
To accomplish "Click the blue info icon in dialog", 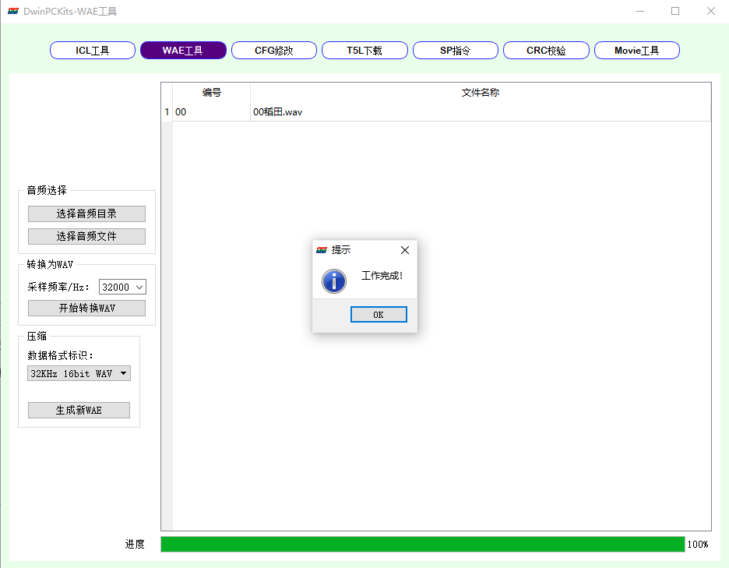I will pos(334,280).
